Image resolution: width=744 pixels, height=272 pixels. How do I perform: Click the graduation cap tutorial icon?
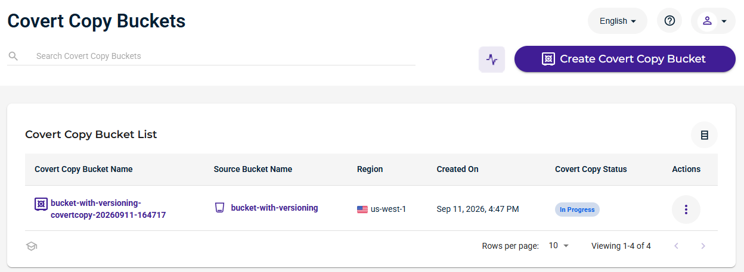[x=32, y=246]
